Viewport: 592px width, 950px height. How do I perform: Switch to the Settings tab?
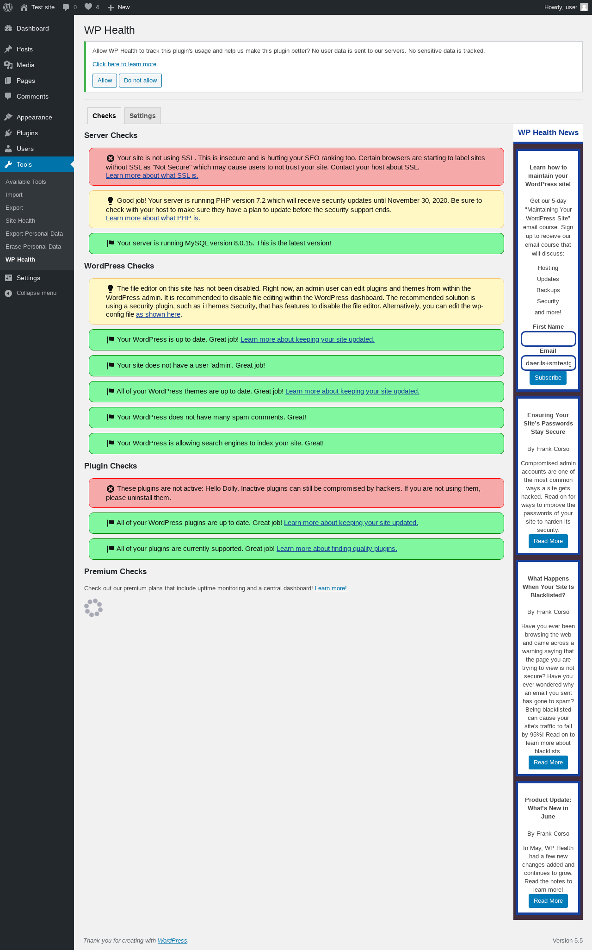[142, 116]
